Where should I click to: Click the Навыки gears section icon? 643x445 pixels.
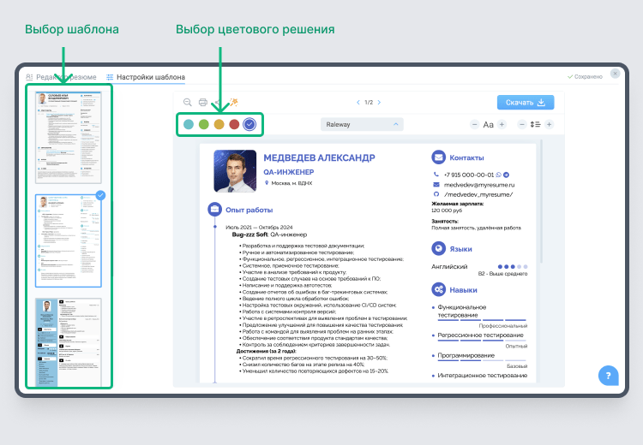pos(438,289)
